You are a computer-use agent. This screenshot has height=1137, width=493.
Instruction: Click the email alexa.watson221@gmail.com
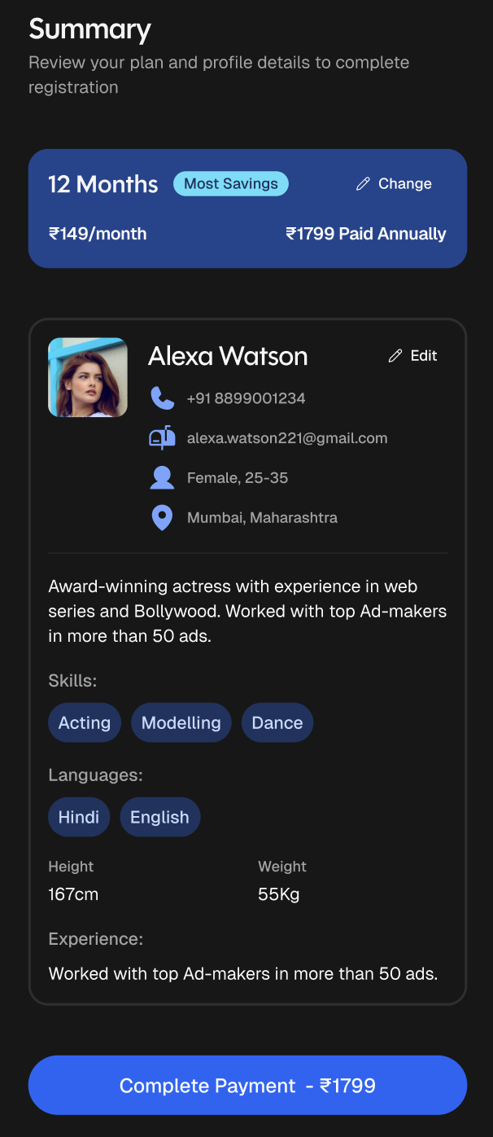coord(287,438)
